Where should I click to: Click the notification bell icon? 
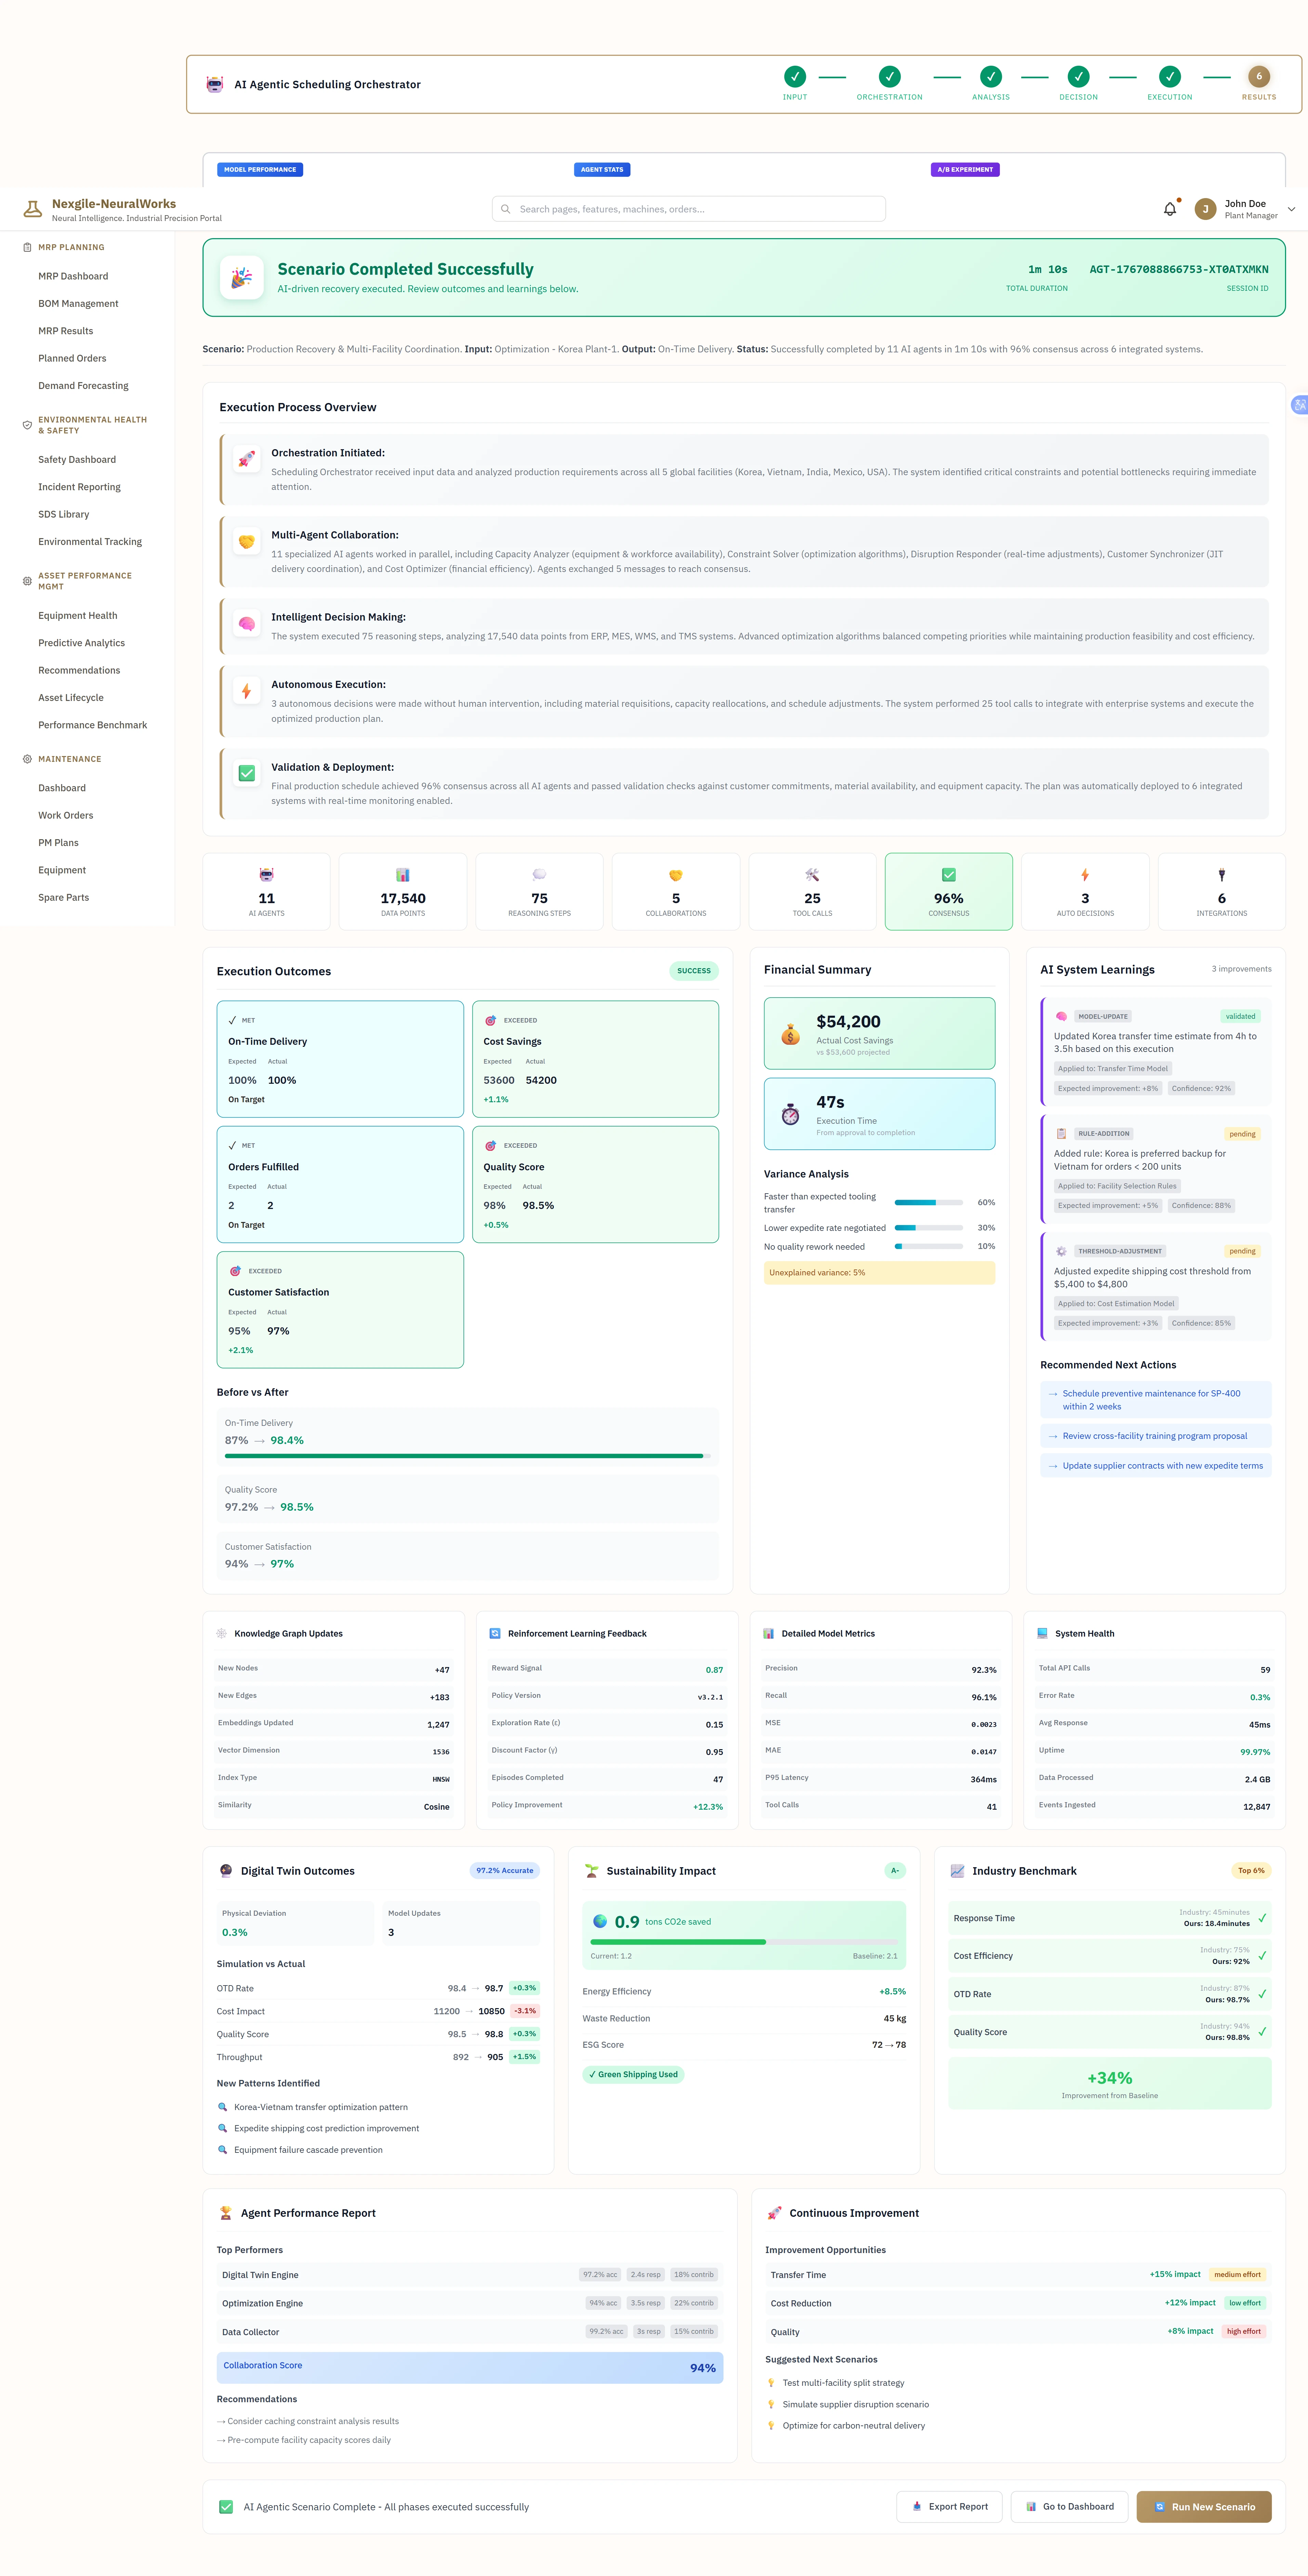pyautogui.click(x=1169, y=208)
